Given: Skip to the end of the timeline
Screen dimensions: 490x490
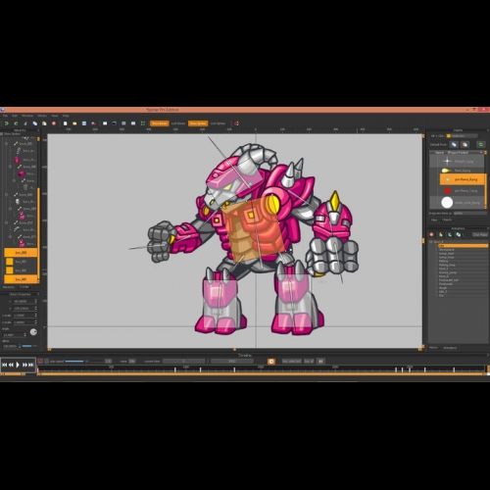Looking at the screenshot, I should [x=31, y=365].
